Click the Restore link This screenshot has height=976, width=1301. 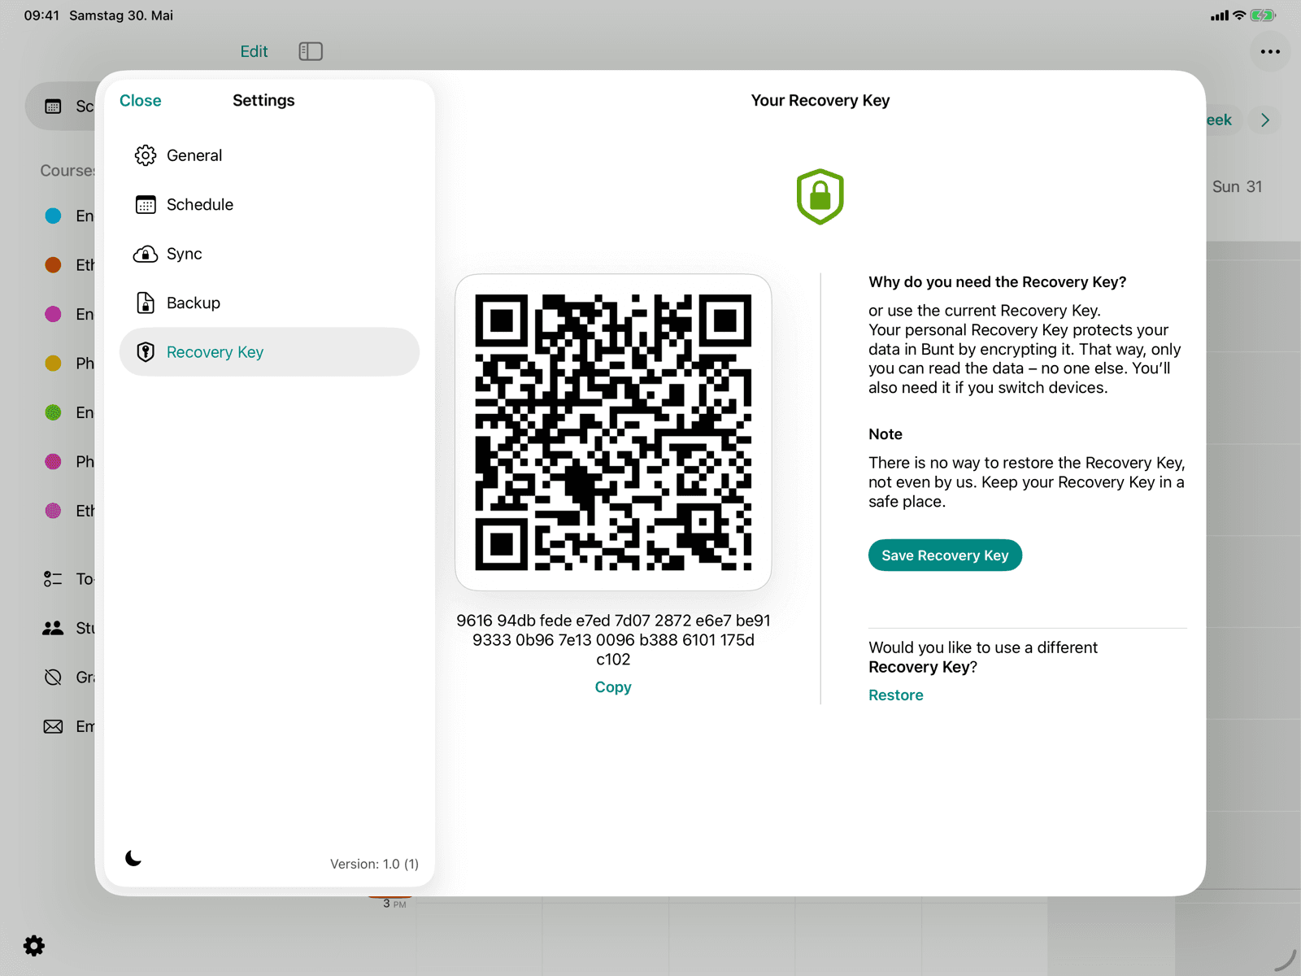tap(896, 695)
